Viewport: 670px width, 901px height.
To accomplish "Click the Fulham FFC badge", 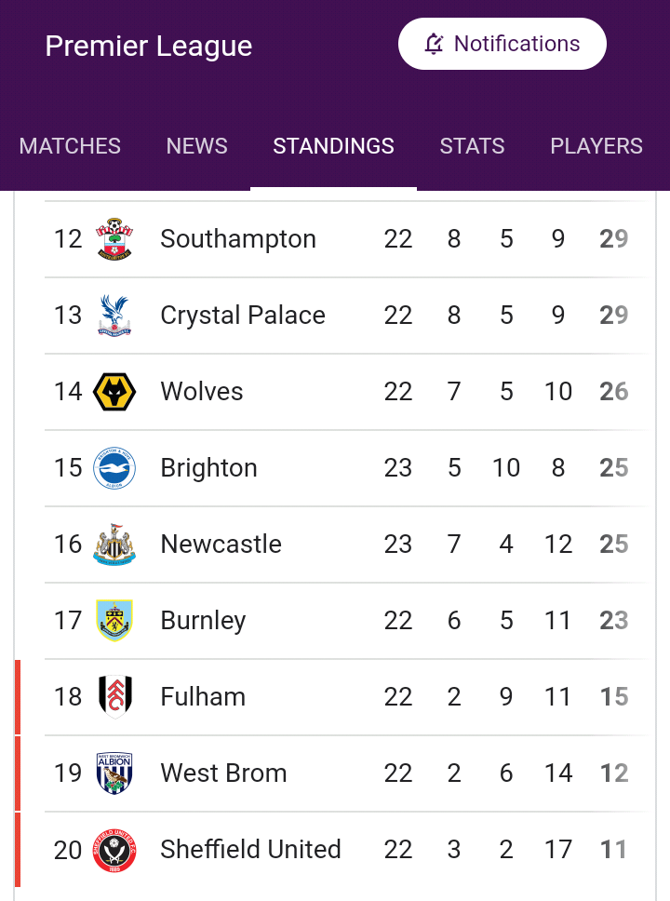I will click(114, 697).
